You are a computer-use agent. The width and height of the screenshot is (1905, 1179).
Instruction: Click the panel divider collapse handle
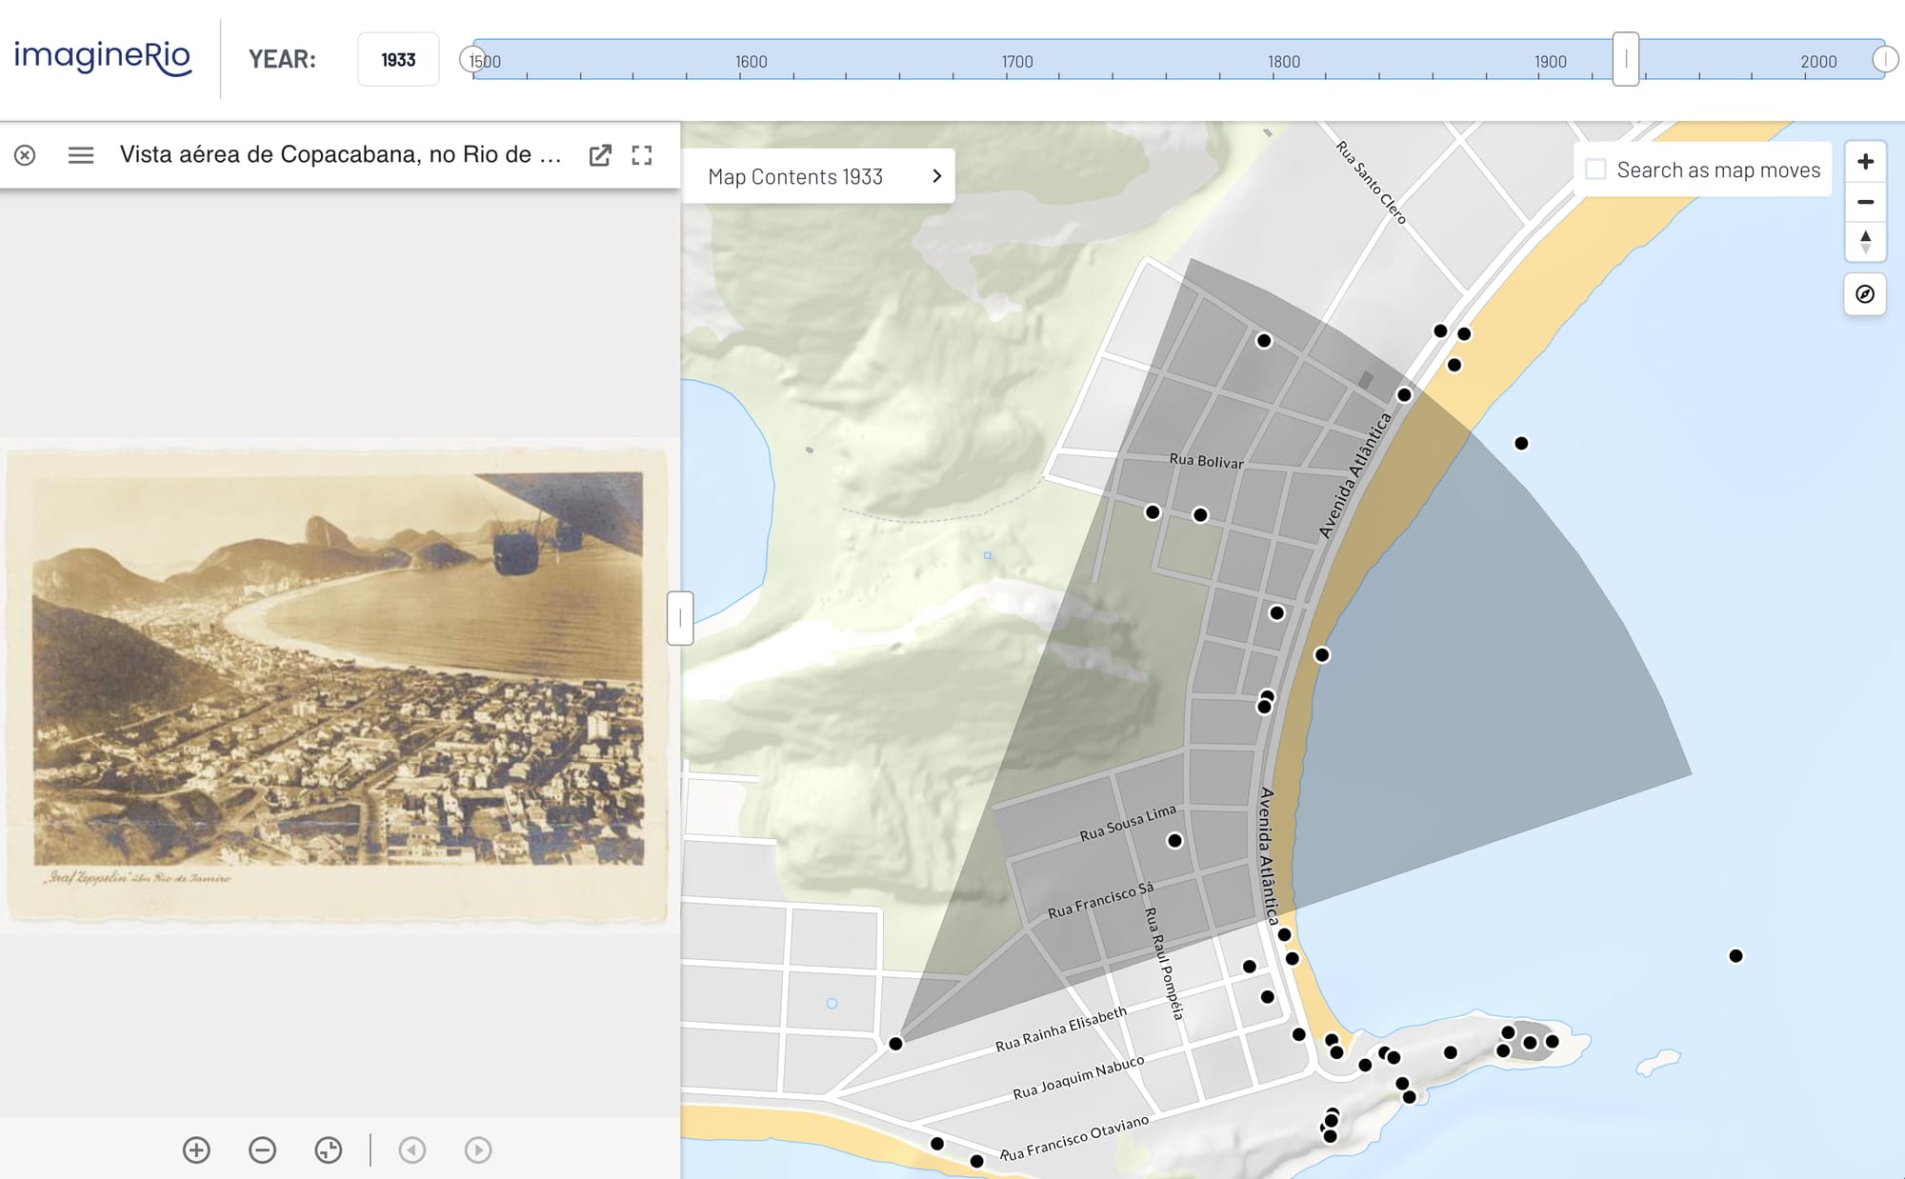(680, 618)
